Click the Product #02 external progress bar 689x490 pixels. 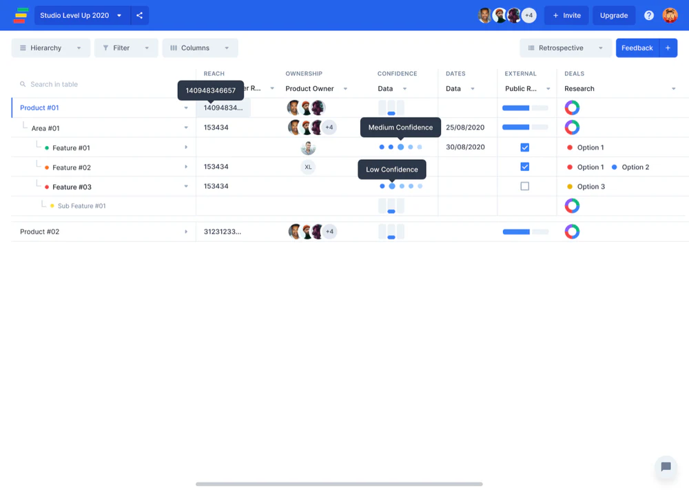point(526,232)
